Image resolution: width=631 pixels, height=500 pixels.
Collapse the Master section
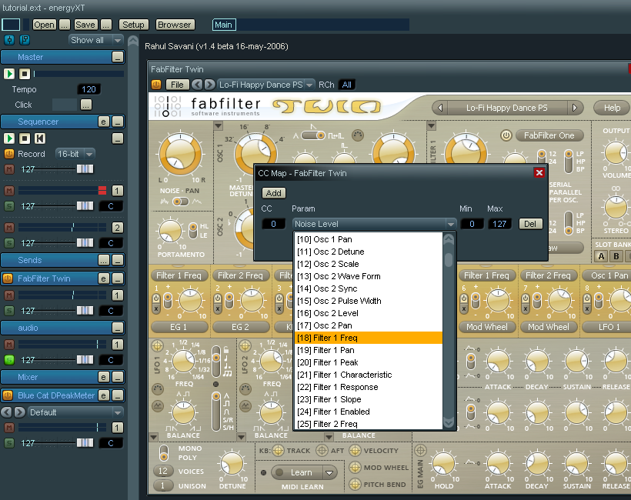118,57
